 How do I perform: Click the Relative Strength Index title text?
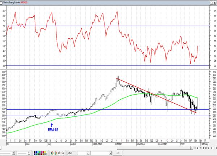[x=11, y=2]
